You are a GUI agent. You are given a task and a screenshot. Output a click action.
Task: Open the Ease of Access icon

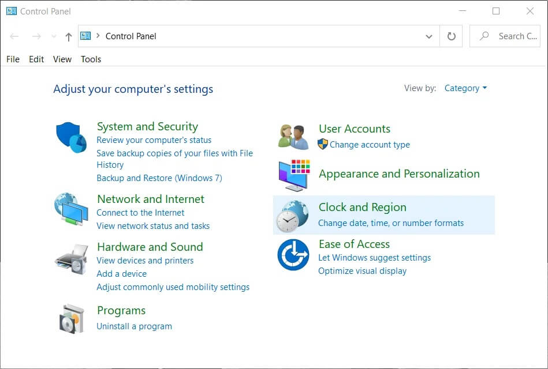[x=293, y=255]
